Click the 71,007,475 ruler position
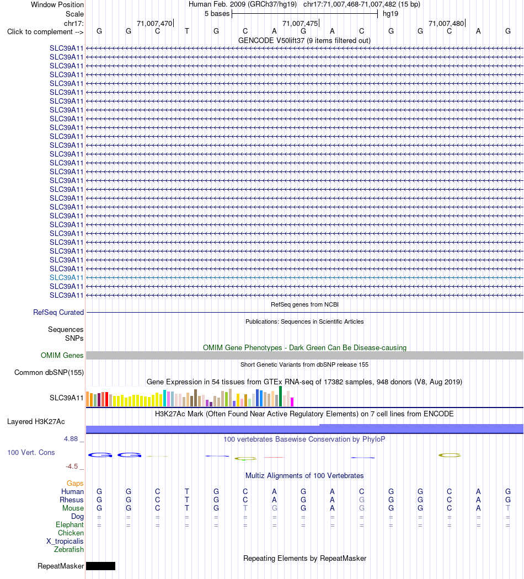Image resolution: width=524 pixels, height=579 pixels. tap(300, 24)
